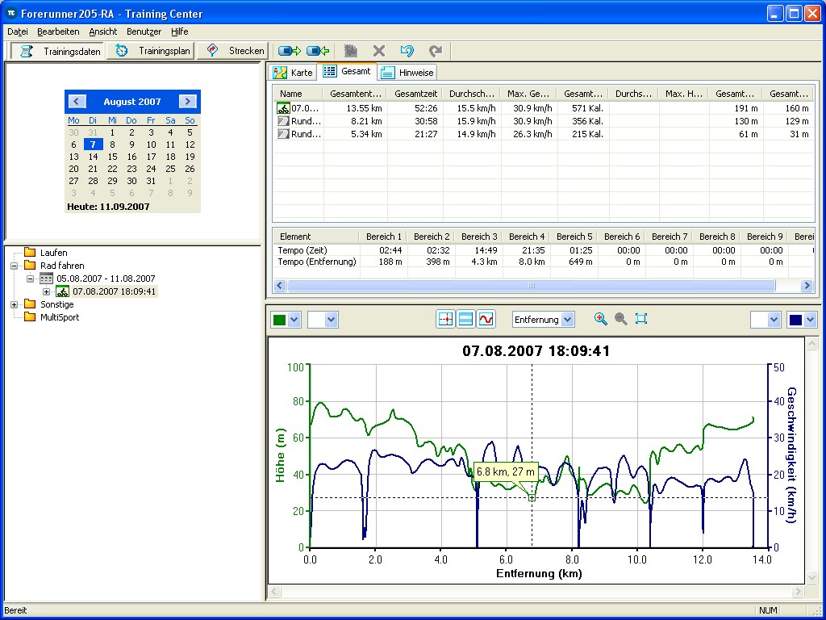
Task: Click the cycling icon in table row
Action: tap(283, 108)
